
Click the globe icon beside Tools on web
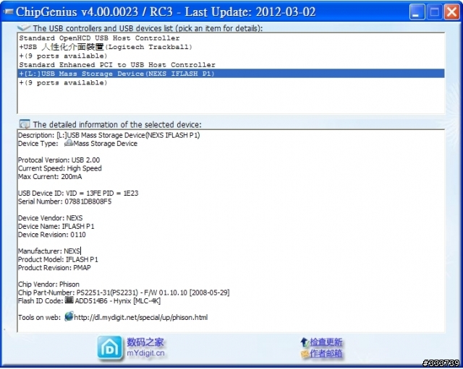point(69,316)
